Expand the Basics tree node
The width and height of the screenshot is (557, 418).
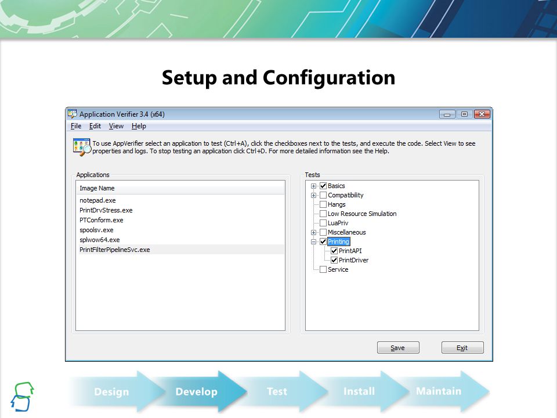[x=313, y=186]
